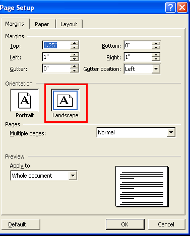This screenshot has height=236, width=190.
Task: Increase the Gutter value
Action: click(74, 66)
